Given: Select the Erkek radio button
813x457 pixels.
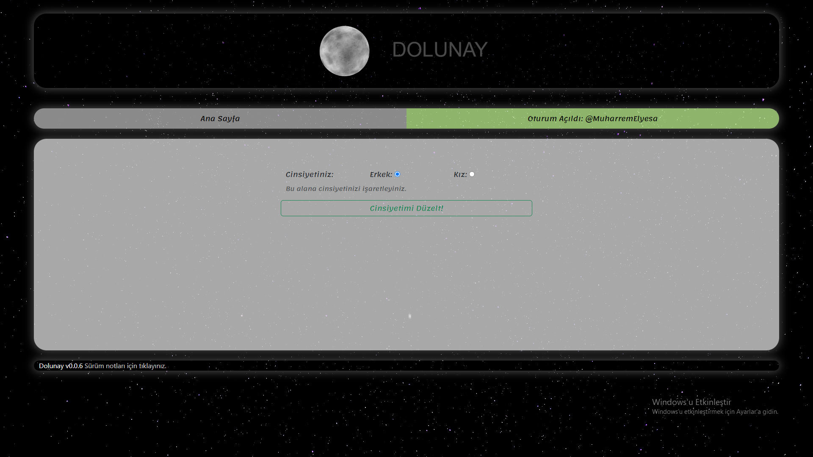Looking at the screenshot, I should 397,174.
